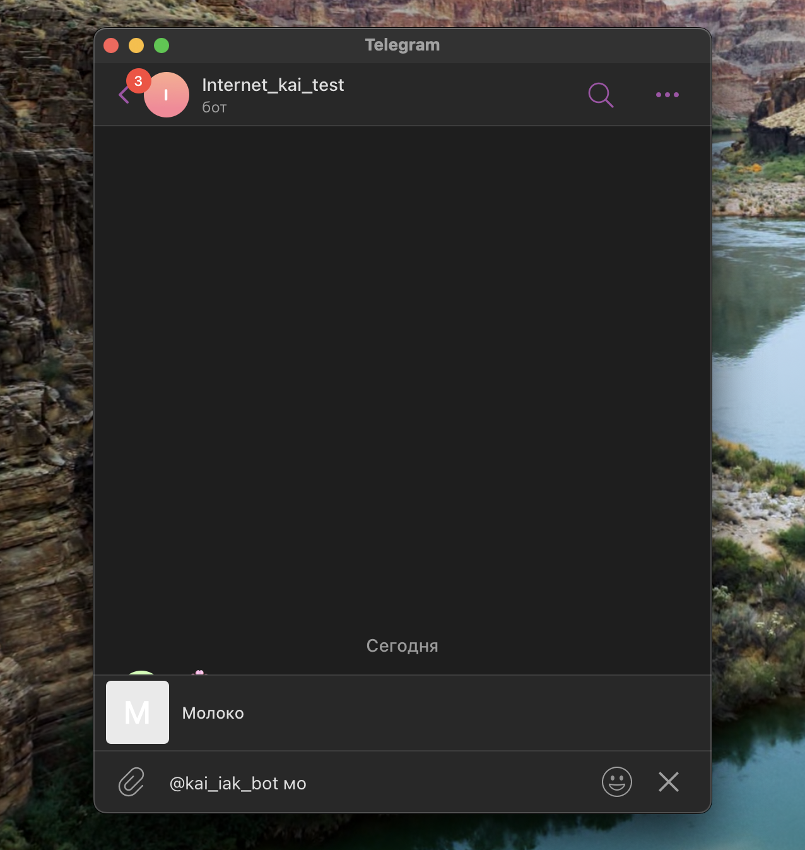Image resolution: width=805 pixels, height=850 pixels.
Task: Click the empty dark chat history area
Action: coord(402,366)
